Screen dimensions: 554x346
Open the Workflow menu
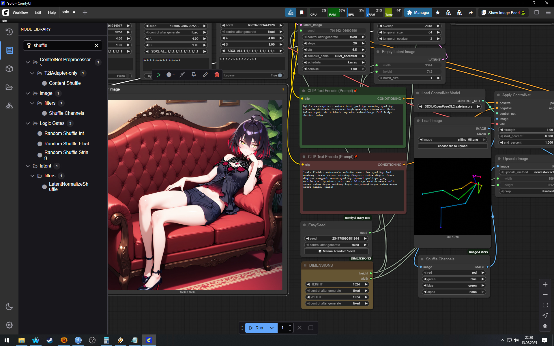coord(20,12)
